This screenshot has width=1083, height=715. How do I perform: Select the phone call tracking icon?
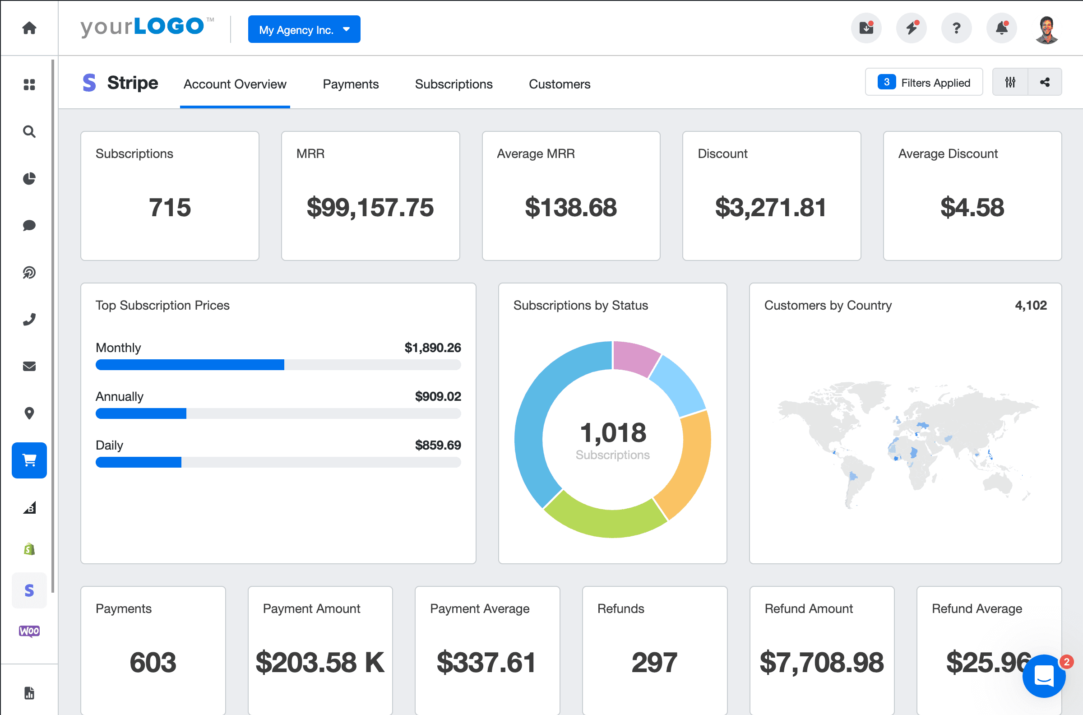[29, 319]
